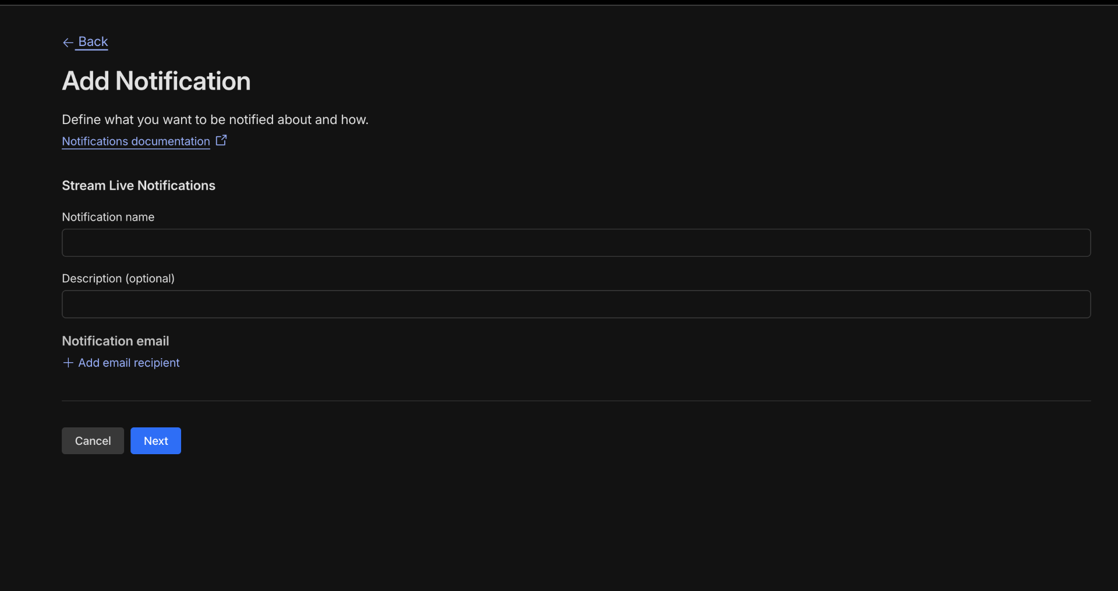
Task: Open the Notifications documentation link
Action: pyautogui.click(x=136, y=141)
